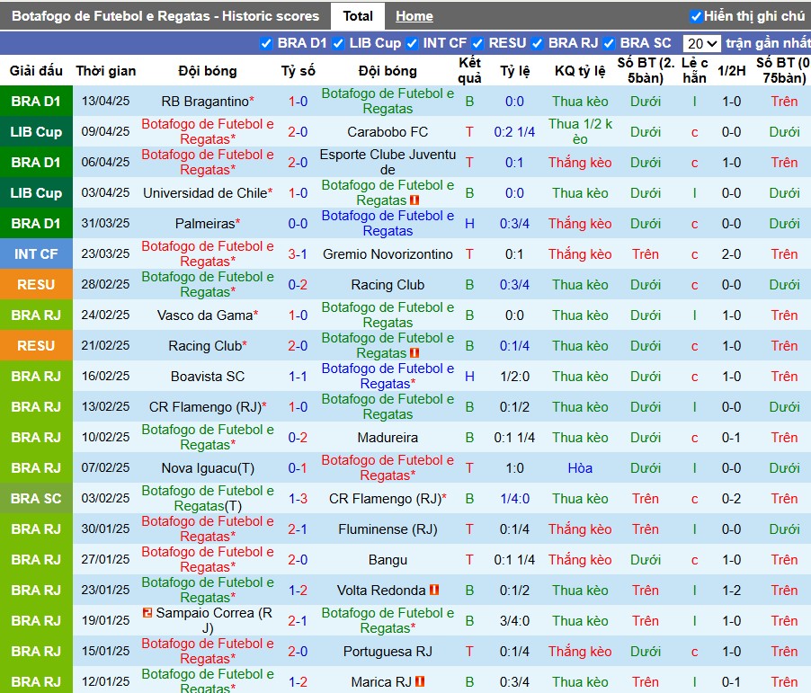Open Nova Iguacu(T) team link
811x693 pixels.
pos(208,468)
